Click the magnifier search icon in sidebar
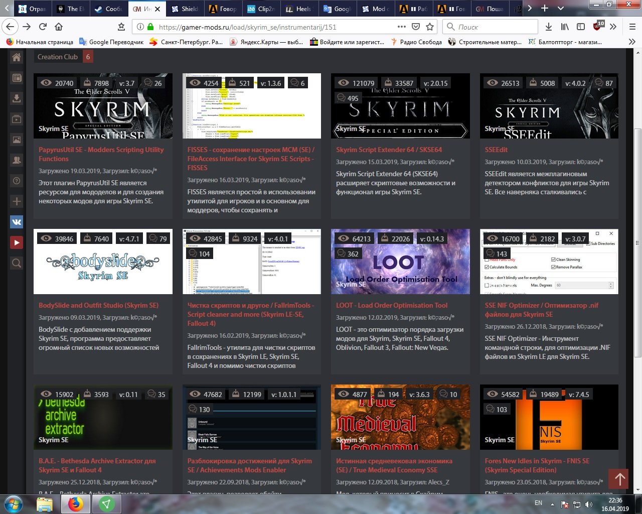Image resolution: width=642 pixels, height=514 pixels. coord(17,263)
